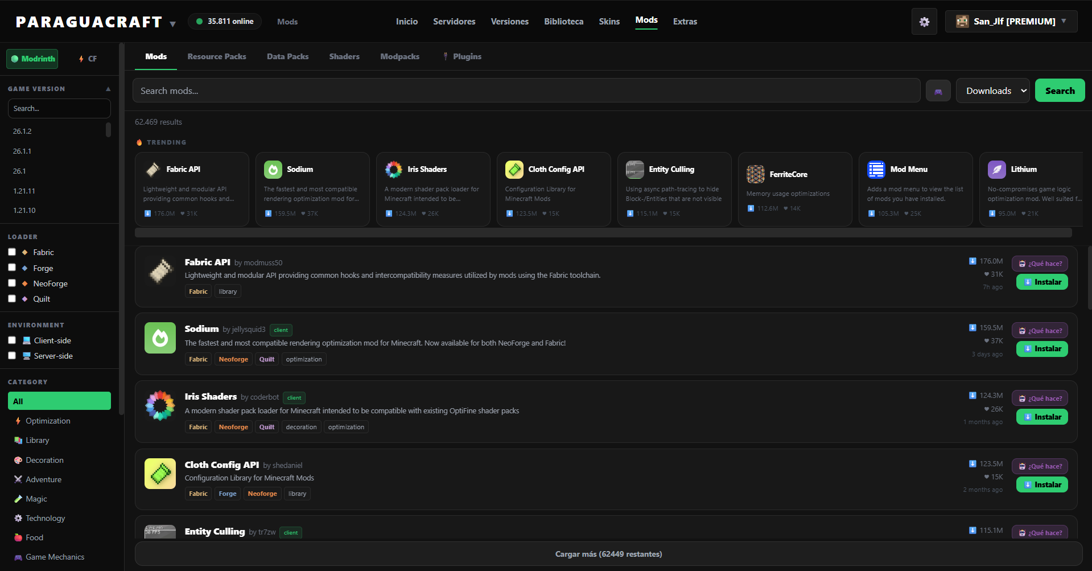Open Fabric API trending card icon
The image size is (1092, 571).
(153, 169)
